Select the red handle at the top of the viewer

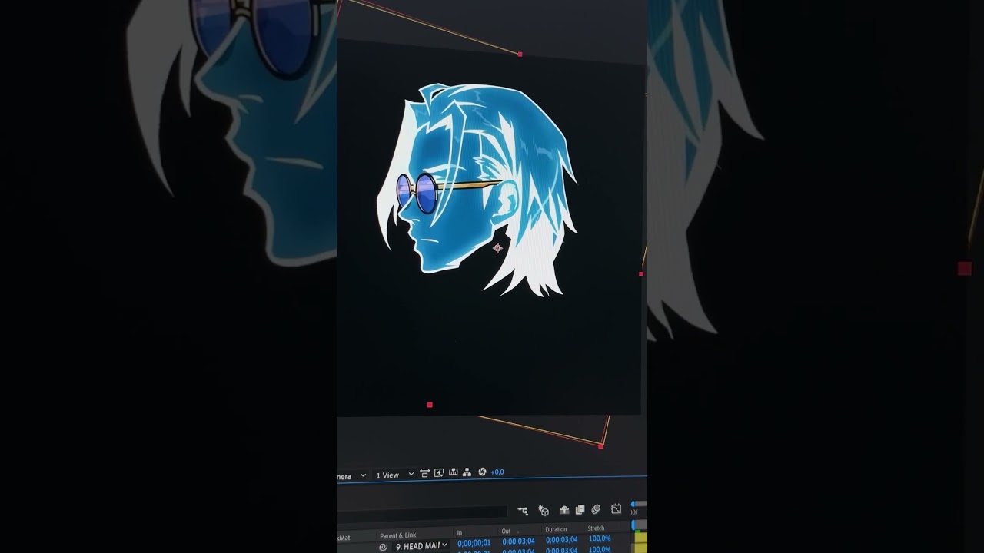click(520, 55)
